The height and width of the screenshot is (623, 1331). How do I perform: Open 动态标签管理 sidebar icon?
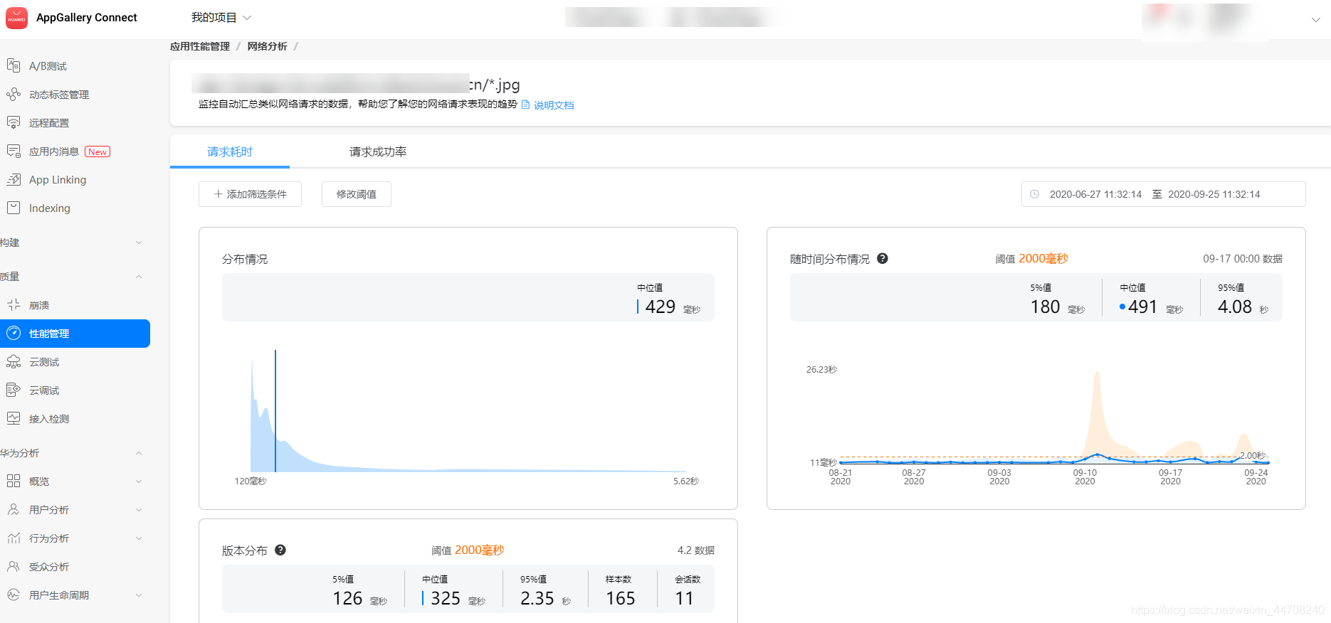14,94
